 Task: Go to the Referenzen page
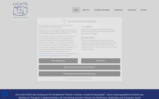point(118,10)
